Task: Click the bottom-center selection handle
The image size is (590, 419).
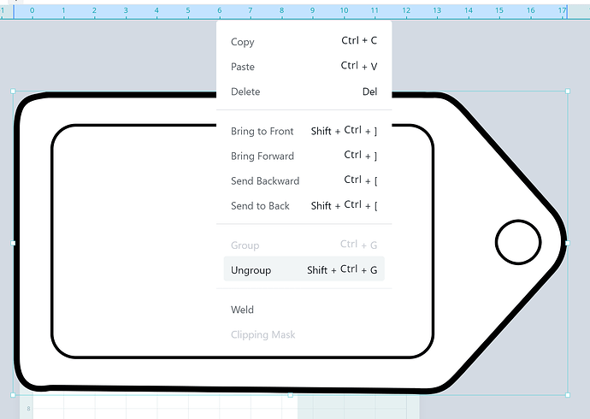Action: coord(290,395)
